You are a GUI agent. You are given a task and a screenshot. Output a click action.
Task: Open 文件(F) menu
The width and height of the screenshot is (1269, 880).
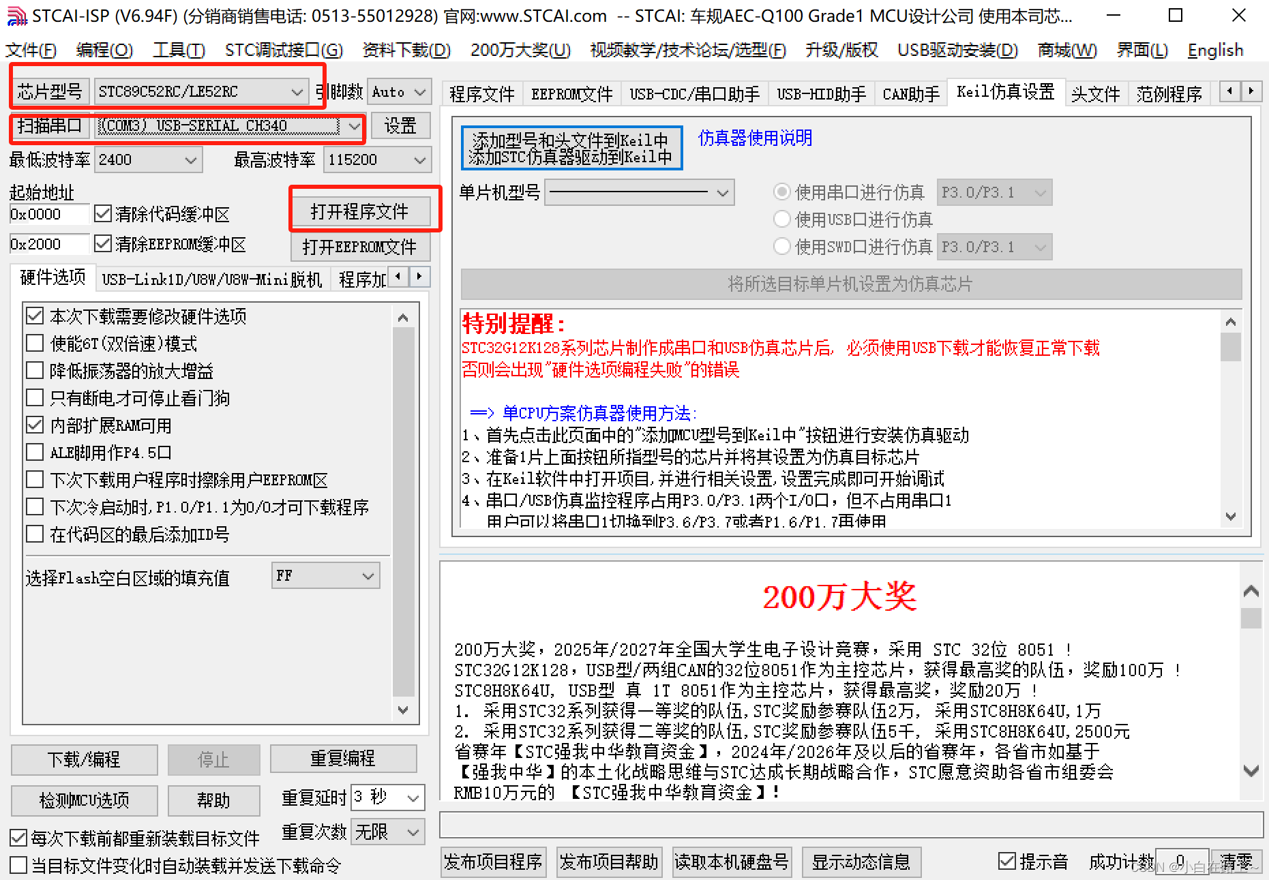(31, 50)
